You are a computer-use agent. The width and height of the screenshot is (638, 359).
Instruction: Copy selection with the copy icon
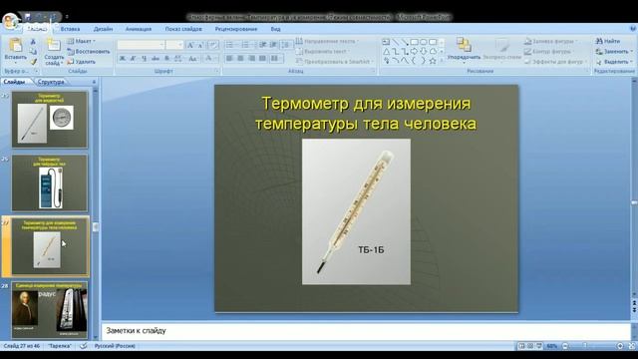pyautogui.click(x=33, y=52)
